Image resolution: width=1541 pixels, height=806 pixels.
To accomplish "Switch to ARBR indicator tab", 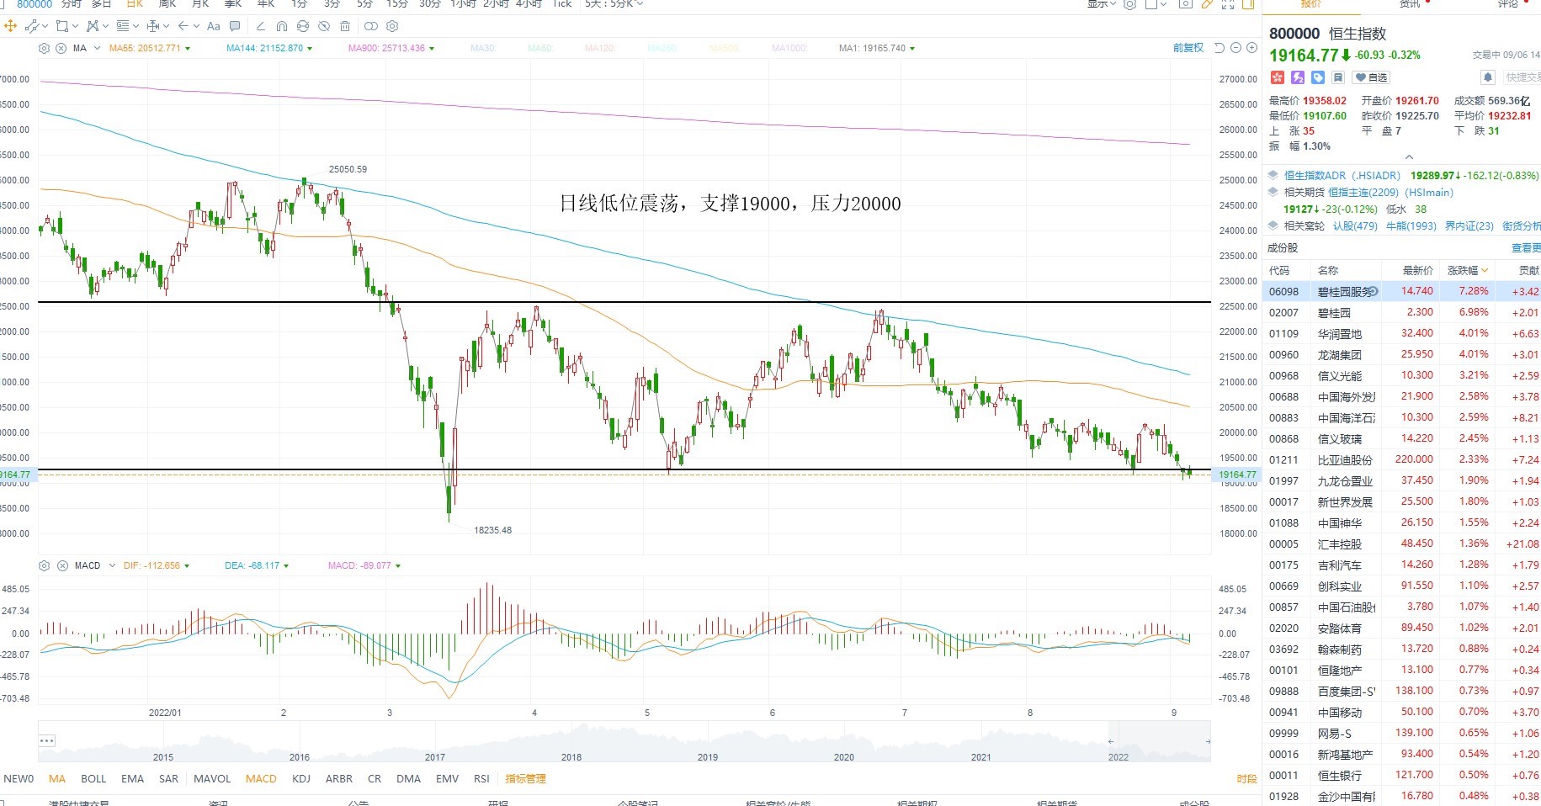I will (x=339, y=778).
